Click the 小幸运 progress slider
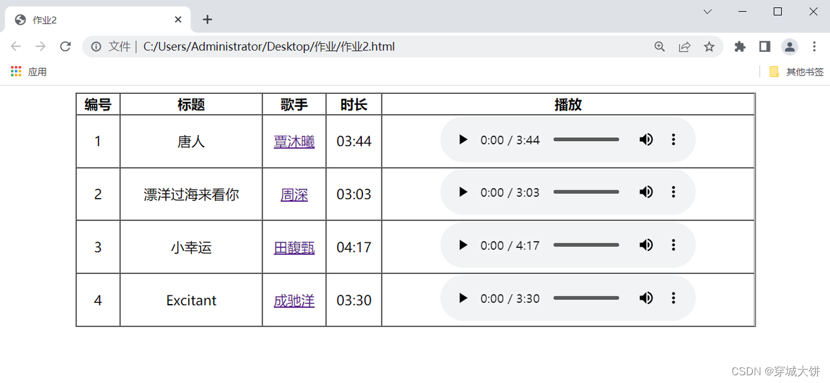 [x=586, y=245]
